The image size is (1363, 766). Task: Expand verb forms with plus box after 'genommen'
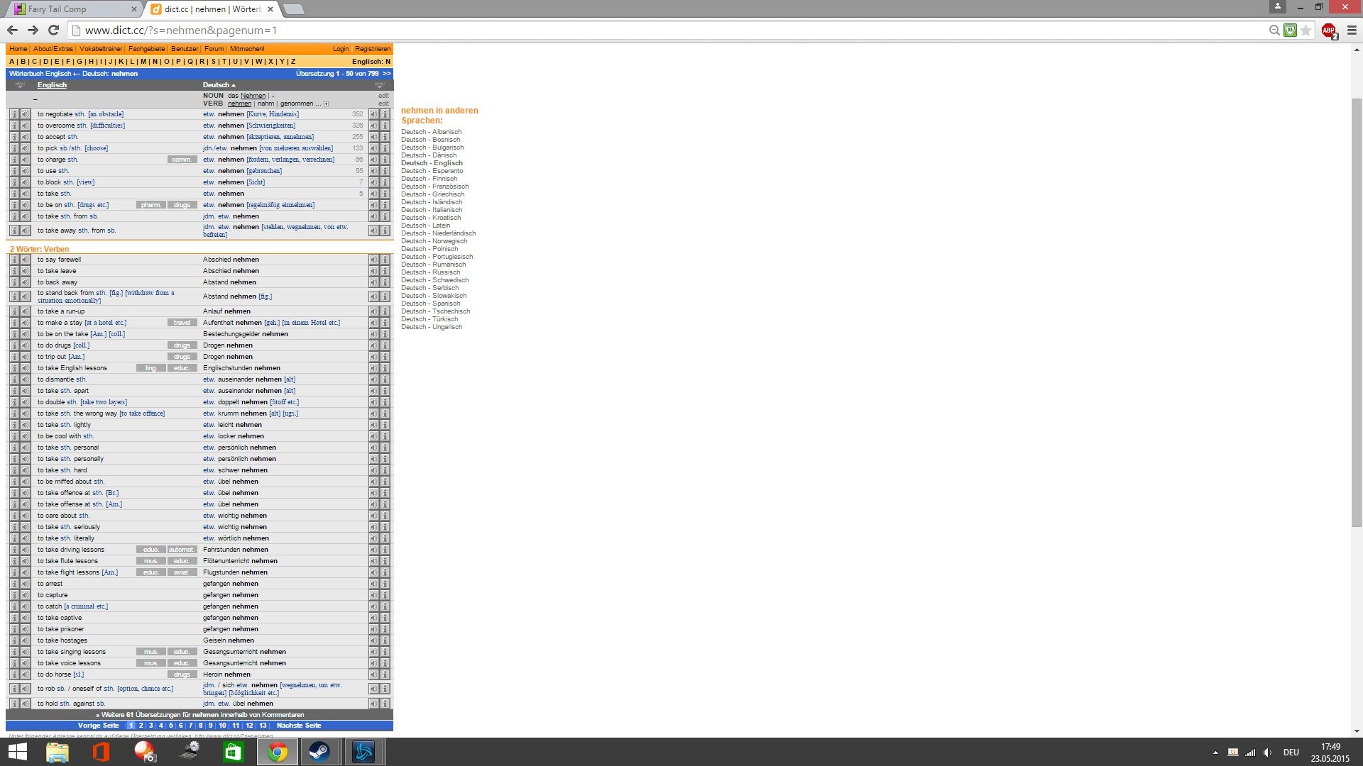coord(326,104)
